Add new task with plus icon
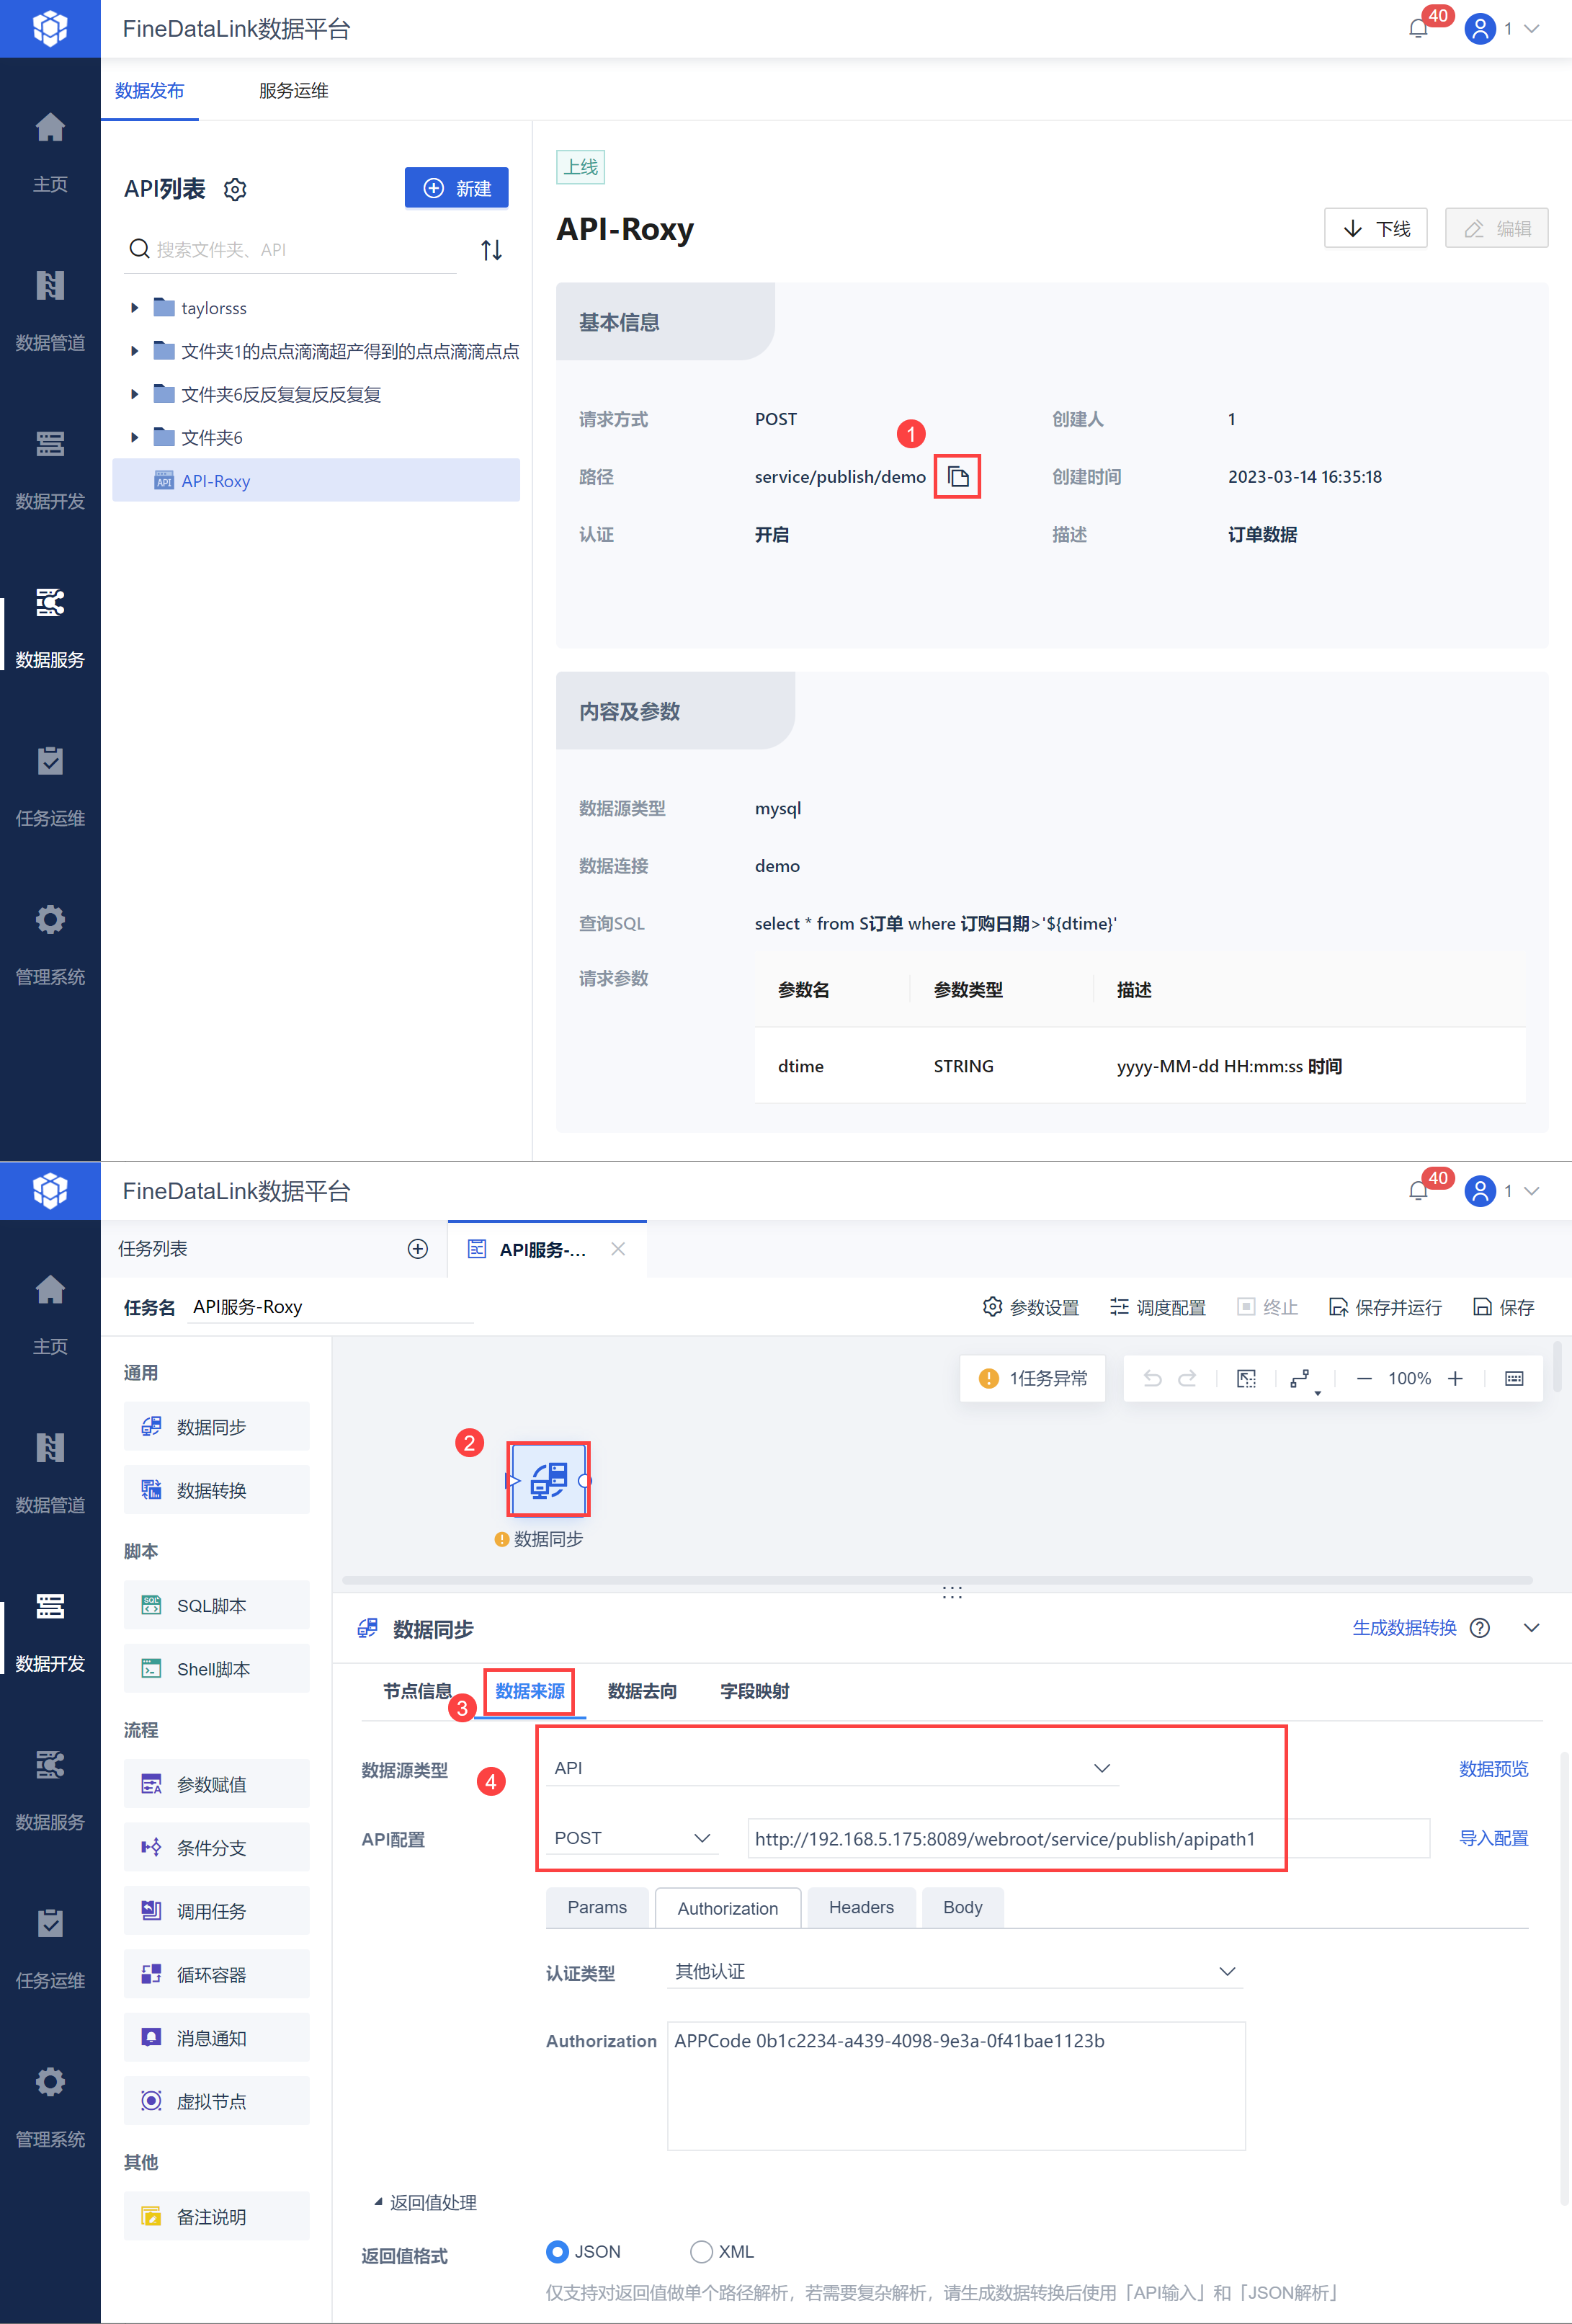 pos(418,1248)
